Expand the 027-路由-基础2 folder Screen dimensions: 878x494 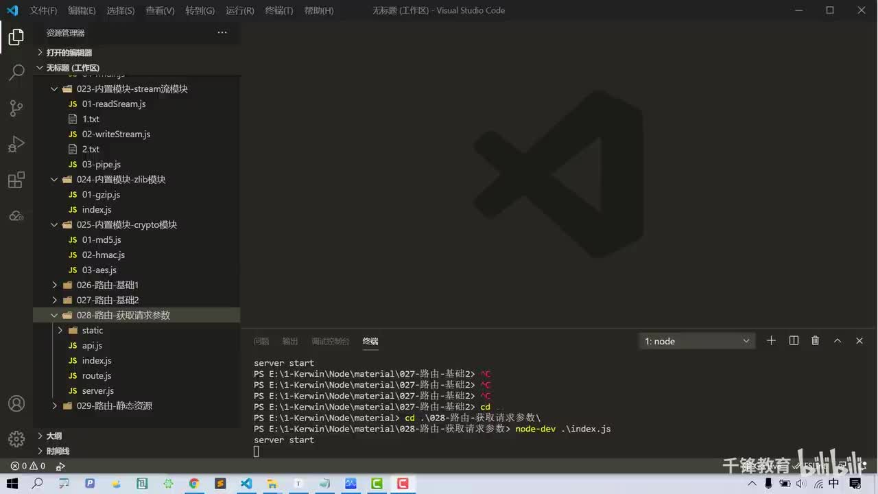(x=137, y=300)
